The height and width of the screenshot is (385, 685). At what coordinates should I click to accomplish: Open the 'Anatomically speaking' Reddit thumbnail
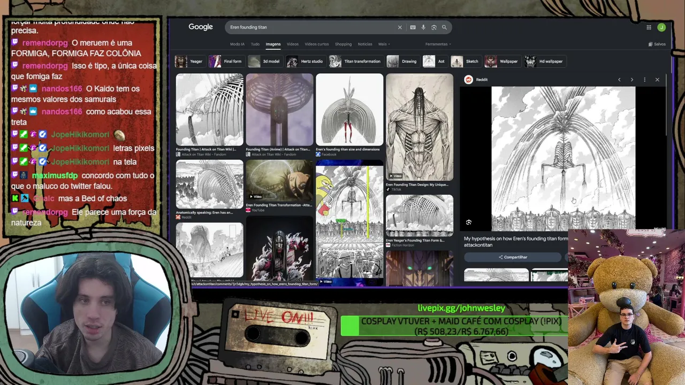209,184
